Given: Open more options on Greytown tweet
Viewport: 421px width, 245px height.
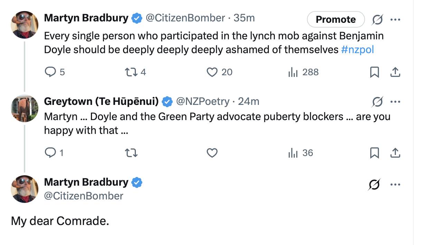Looking at the screenshot, I should pyautogui.click(x=395, y=101).
